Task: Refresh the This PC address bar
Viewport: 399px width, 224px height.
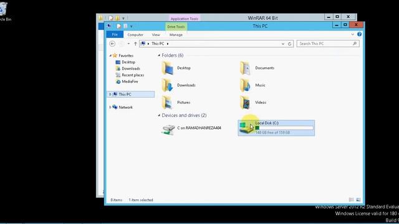Action: 289,44
